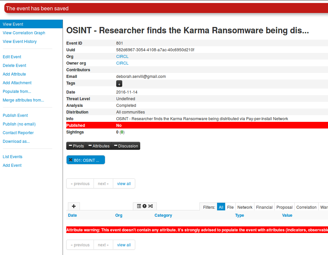Remove the 801: OSINT pivot with X

[71, 160]
